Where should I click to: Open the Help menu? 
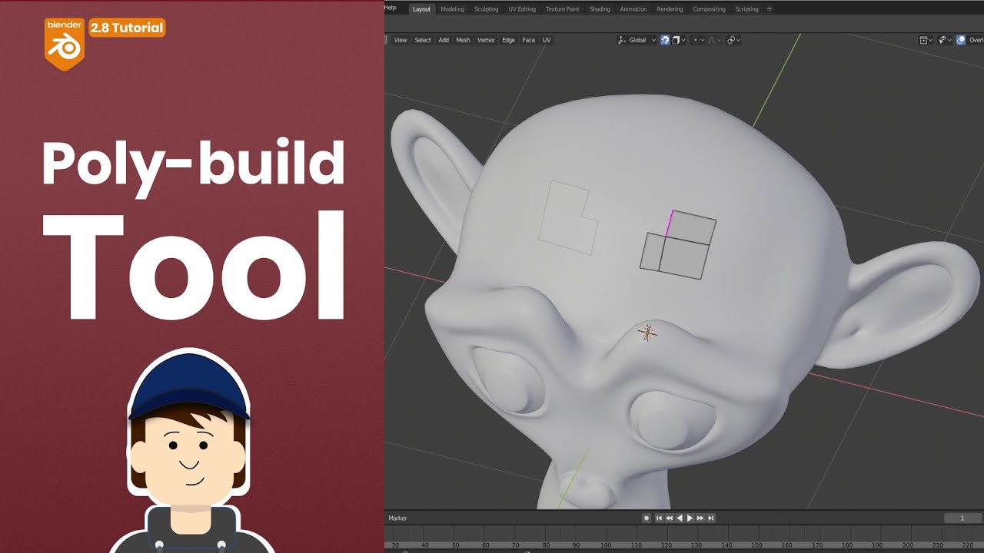(x=391, y=8)
